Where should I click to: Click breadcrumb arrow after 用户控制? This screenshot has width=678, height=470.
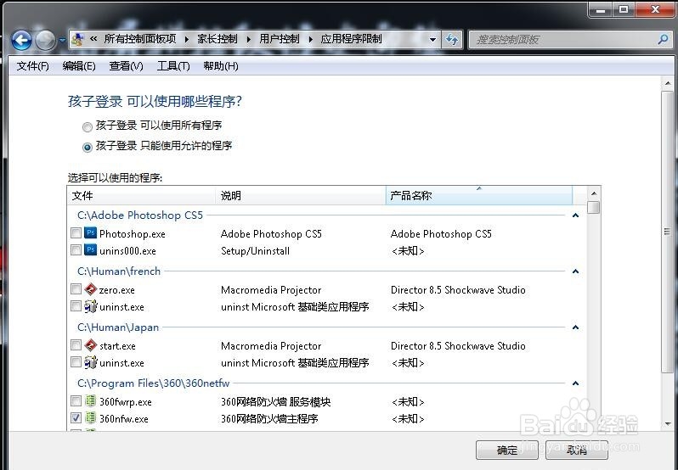click(x=310, y=39)
